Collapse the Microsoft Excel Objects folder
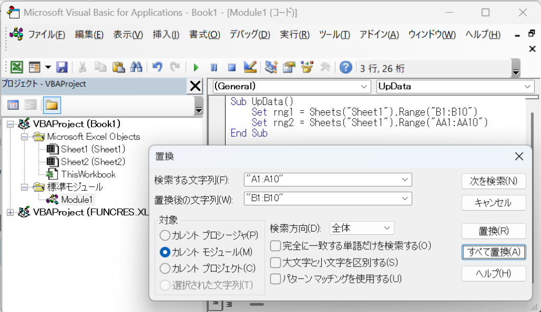541x312 pixels. (x=24, y=137)
